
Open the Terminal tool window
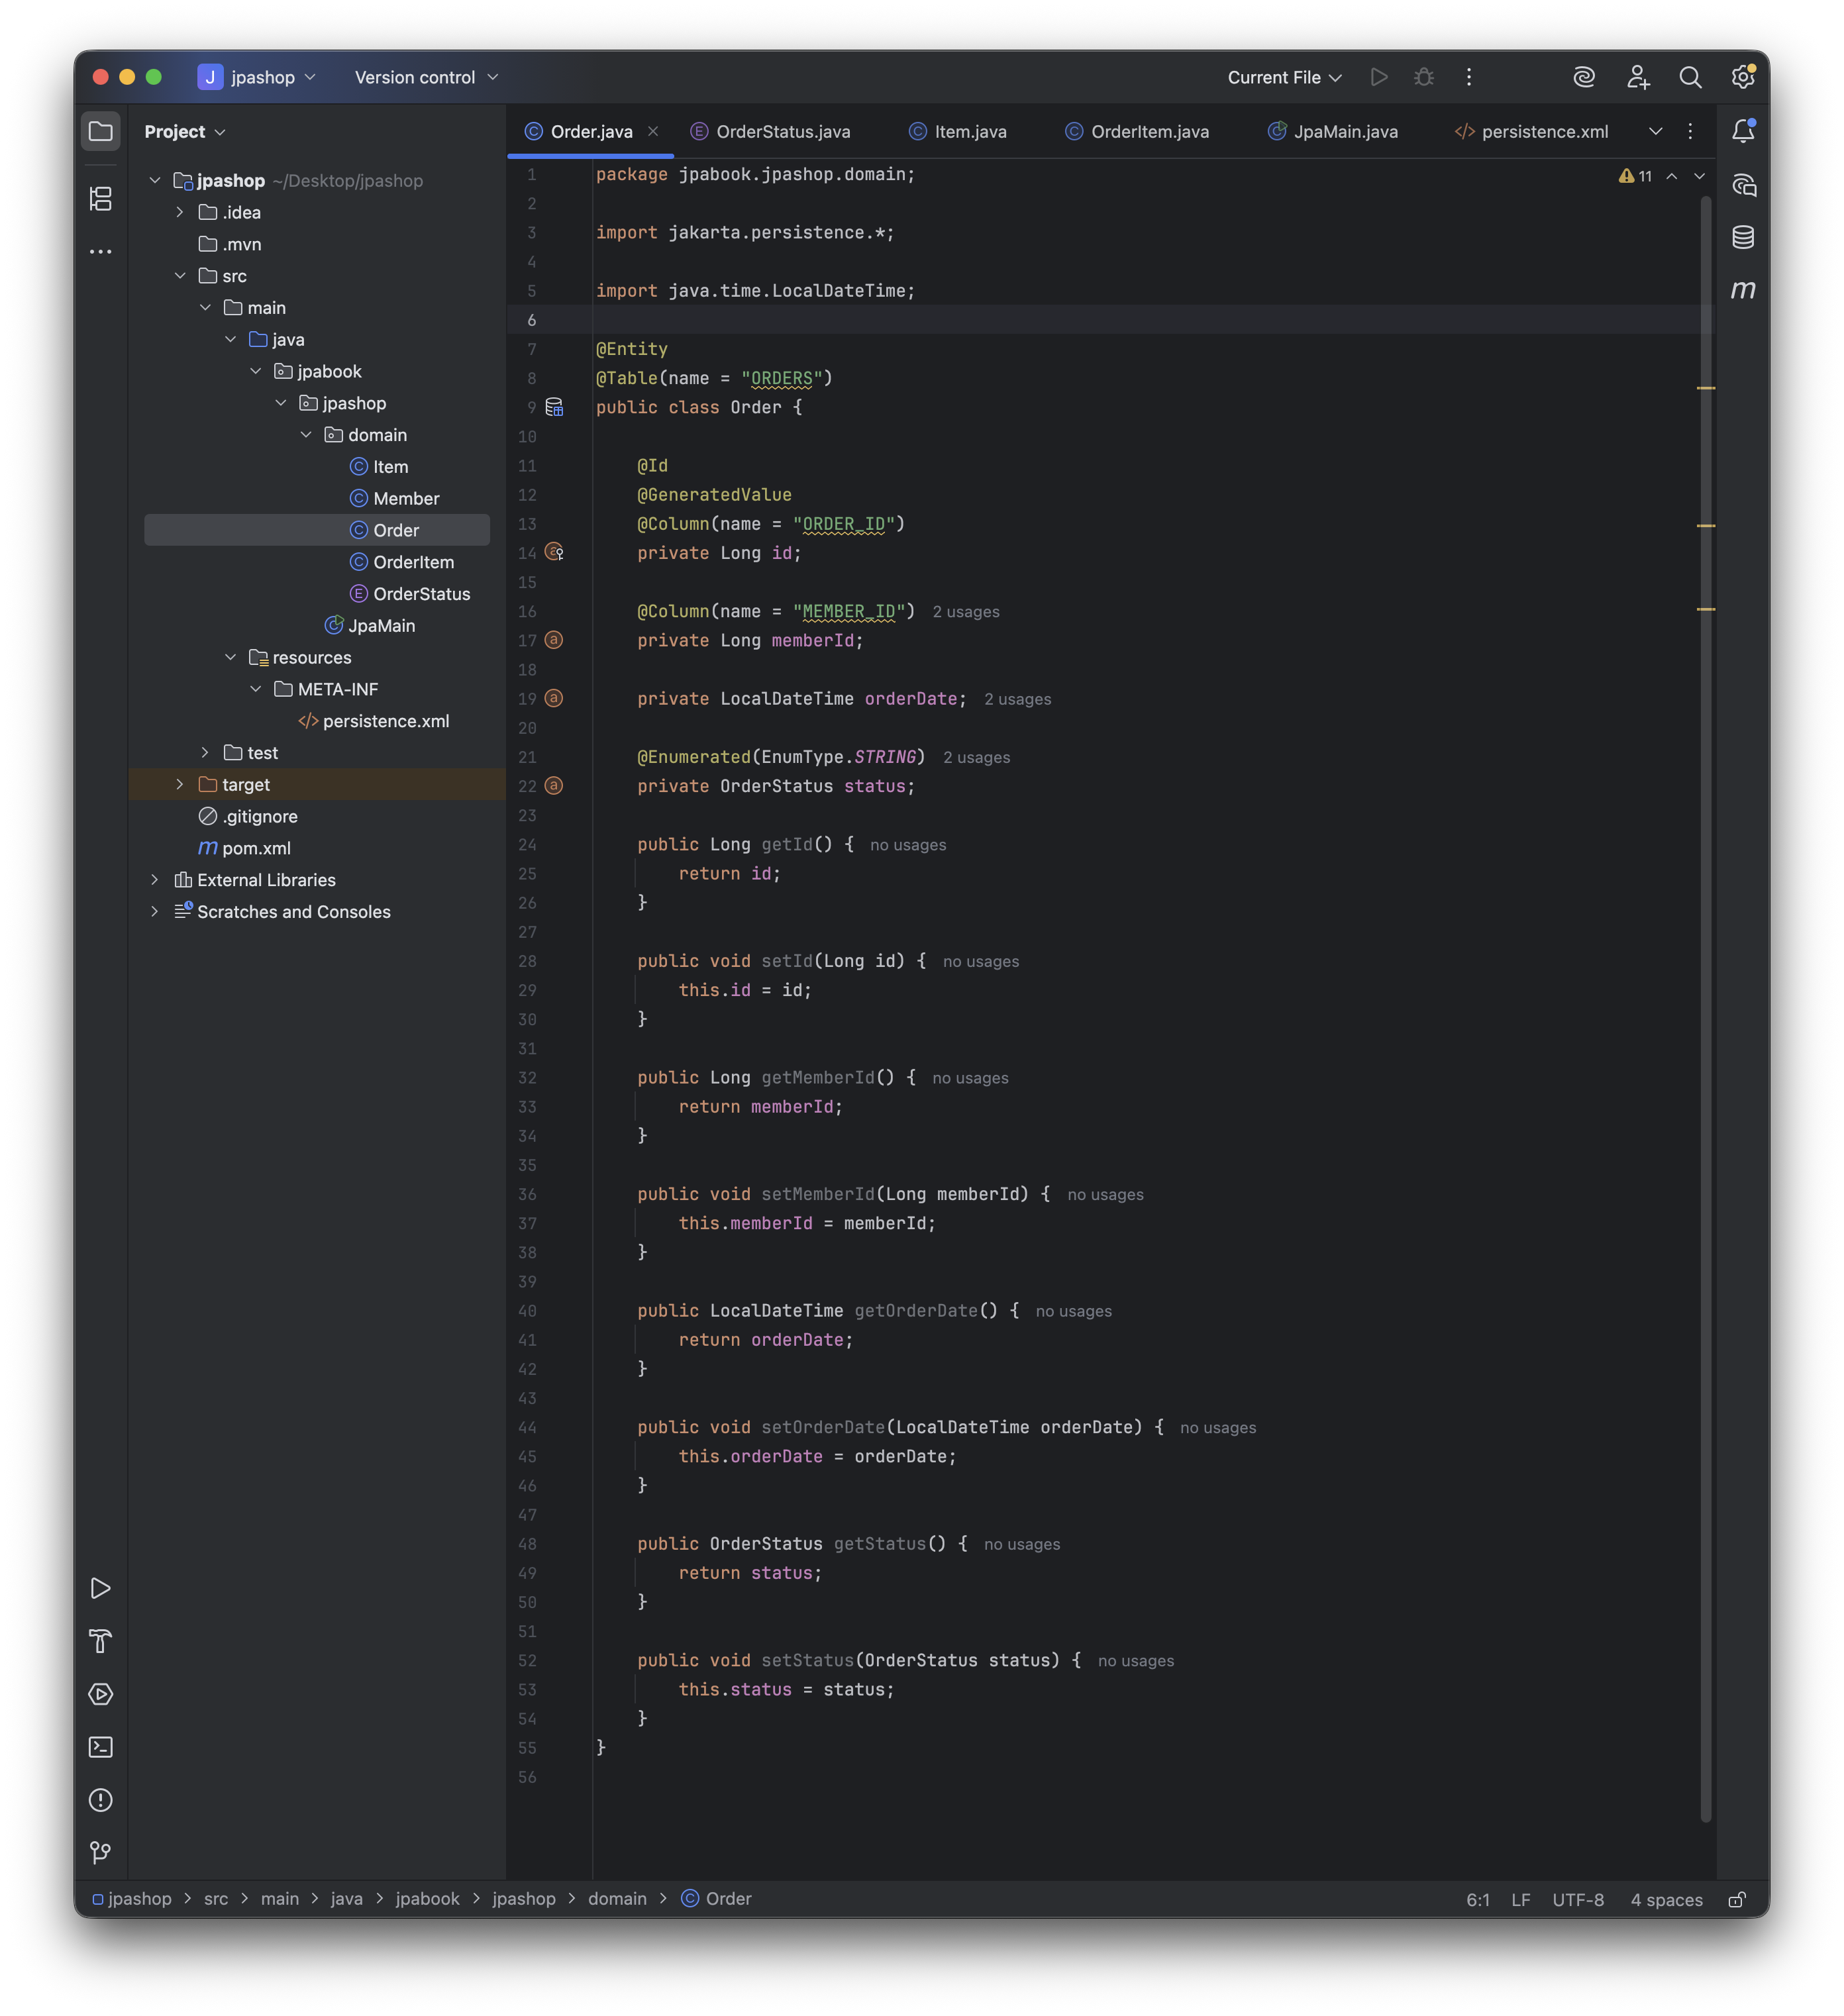(x=101, y=1747)
